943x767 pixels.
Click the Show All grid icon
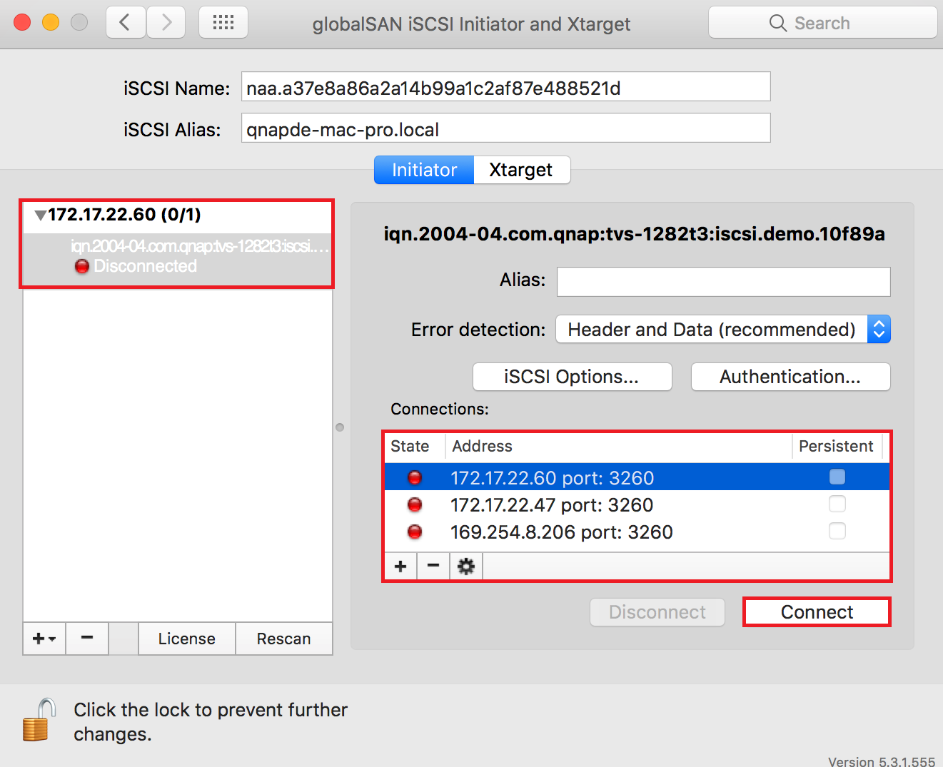point(223,23)
